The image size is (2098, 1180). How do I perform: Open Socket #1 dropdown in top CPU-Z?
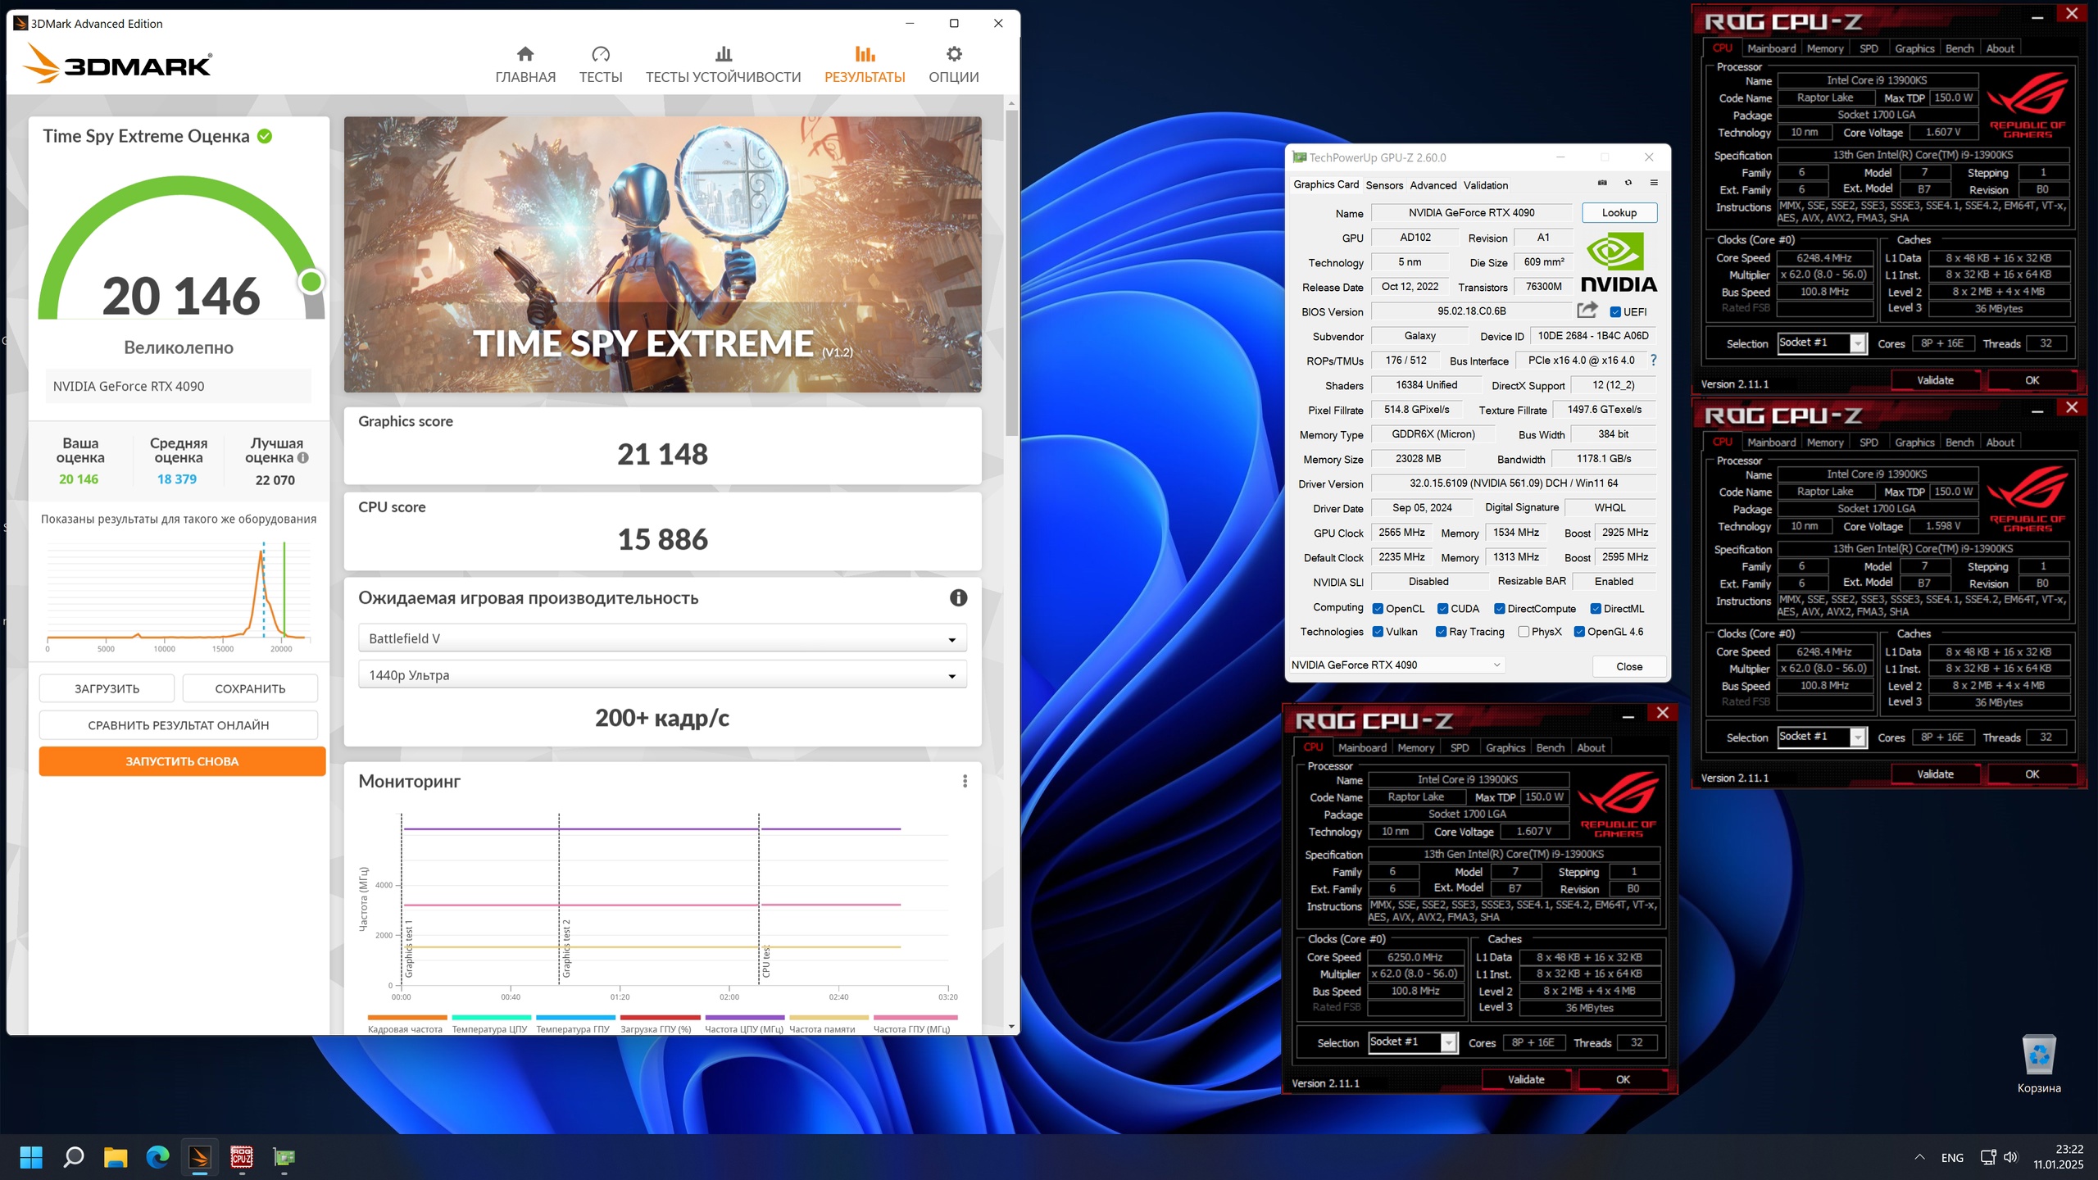click(1822, 343)
